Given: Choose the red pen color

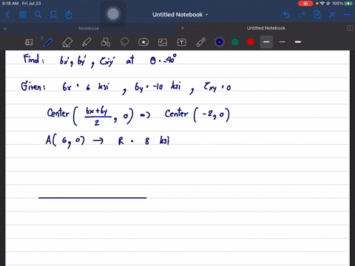Looking at the screenshot, I should coord(251,42).
